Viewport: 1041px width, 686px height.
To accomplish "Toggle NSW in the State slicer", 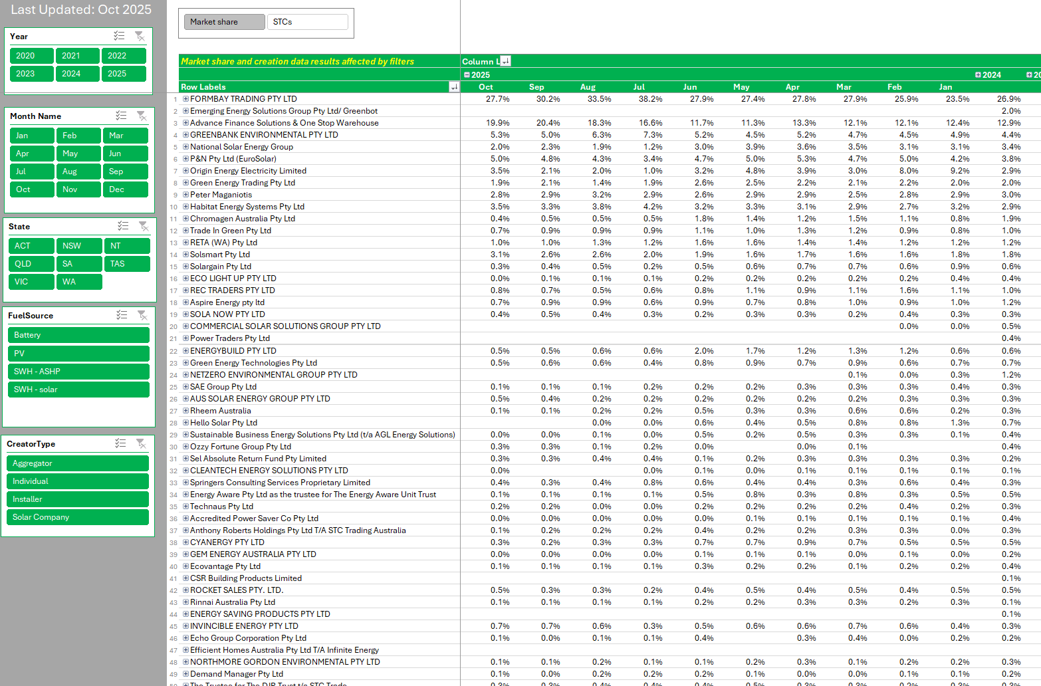I will click(x=79, y=246).
